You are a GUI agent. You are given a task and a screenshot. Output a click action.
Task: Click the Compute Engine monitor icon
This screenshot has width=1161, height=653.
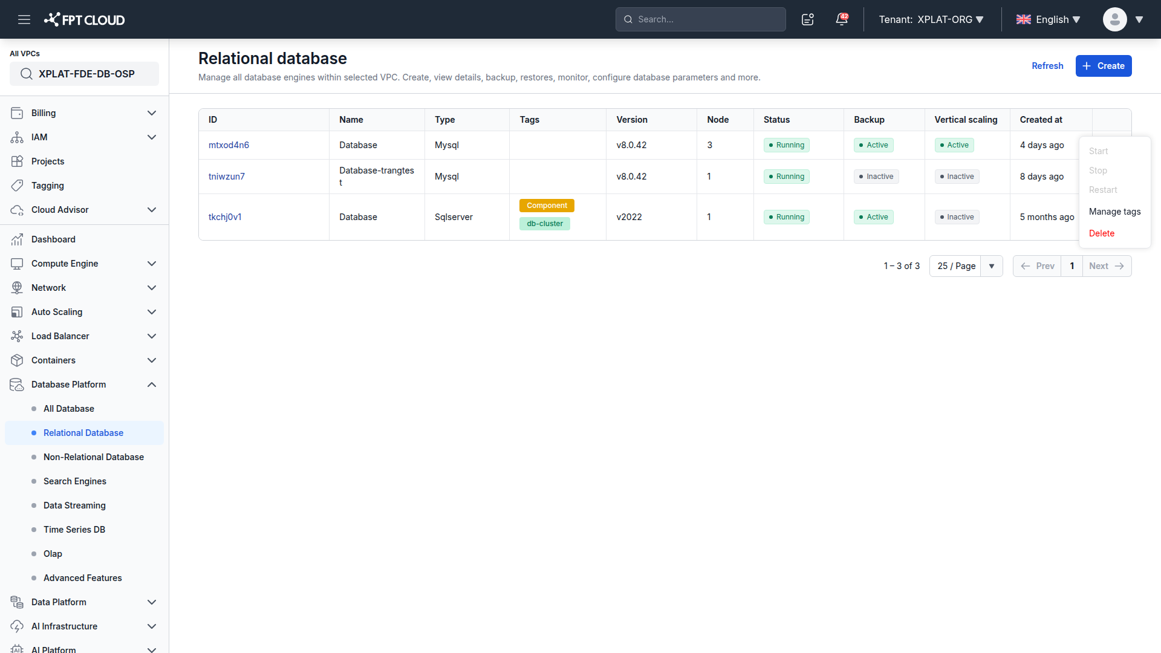point(17,264)
